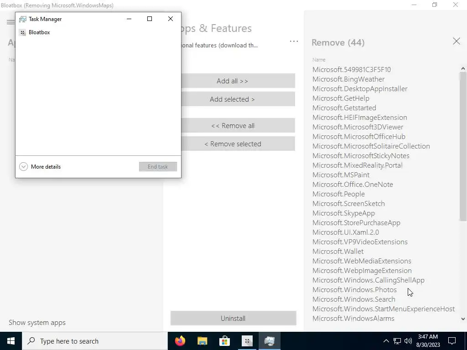Select Microsoft.WebMediaExtensions entry
467x350 pixels.
(x=362, y=261)
